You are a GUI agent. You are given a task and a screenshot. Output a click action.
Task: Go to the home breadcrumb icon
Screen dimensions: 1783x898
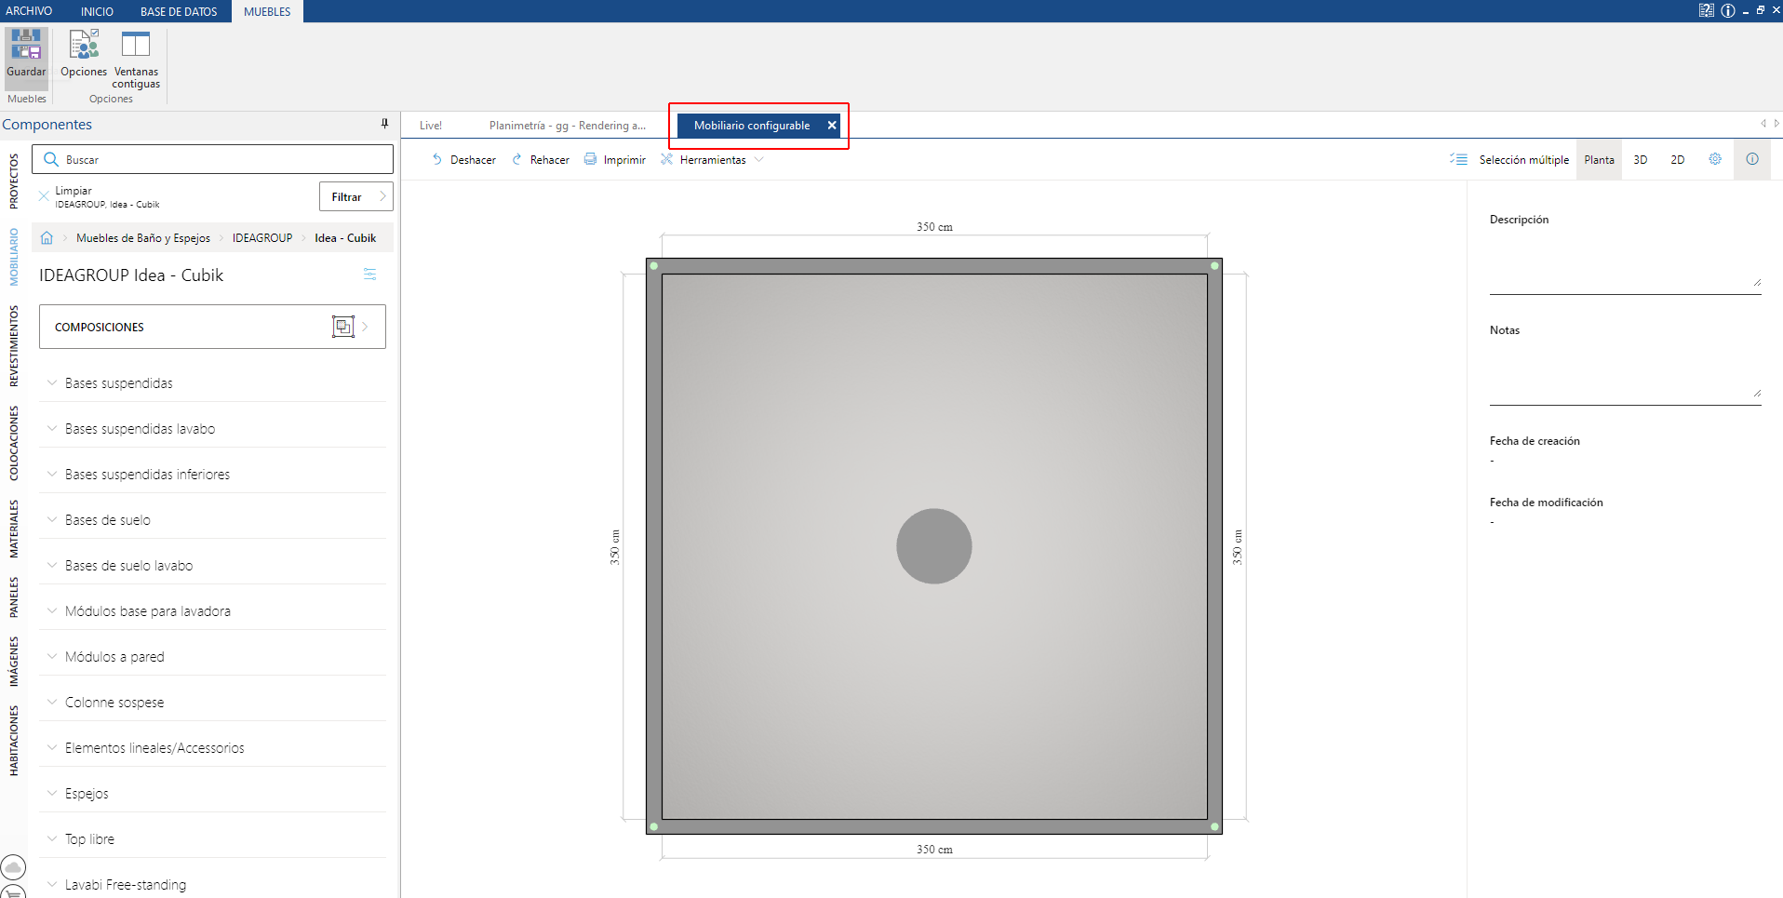(47, 238)
